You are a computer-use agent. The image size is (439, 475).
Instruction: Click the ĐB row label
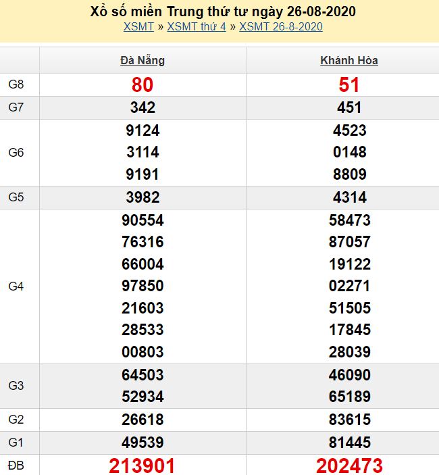click(16, 465)
